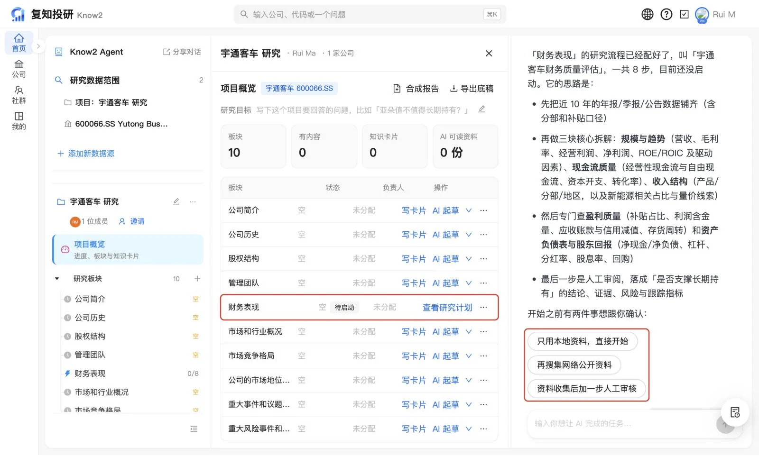Click the 分享对话 share button
This screenshot has height=456, width=759.
(x=182, y=52)
